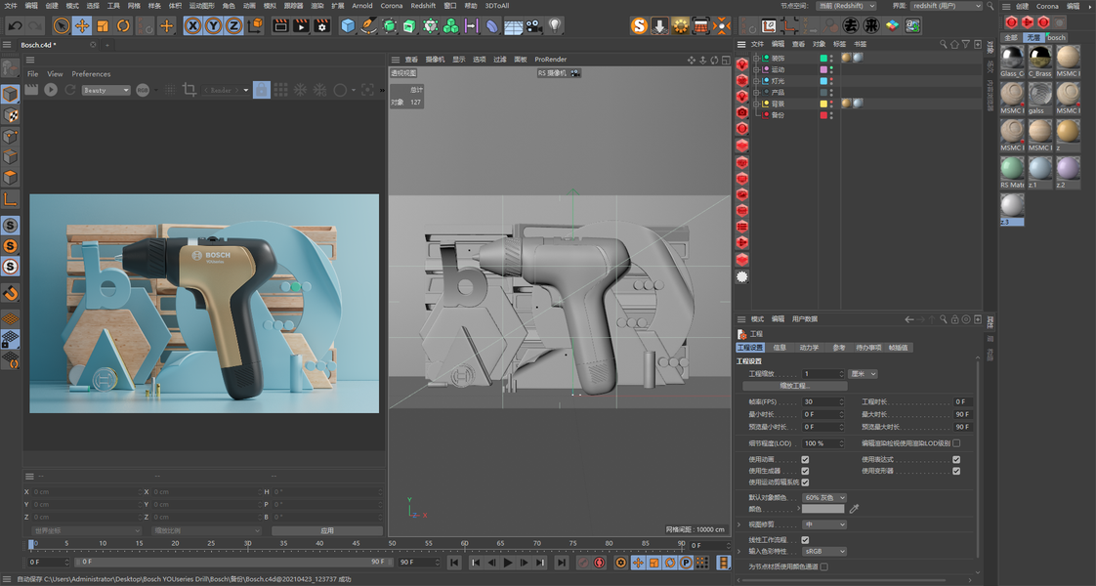The image size is (1096, 586).
Task: Activate the Scale tool
Action: tap(103, 25)
